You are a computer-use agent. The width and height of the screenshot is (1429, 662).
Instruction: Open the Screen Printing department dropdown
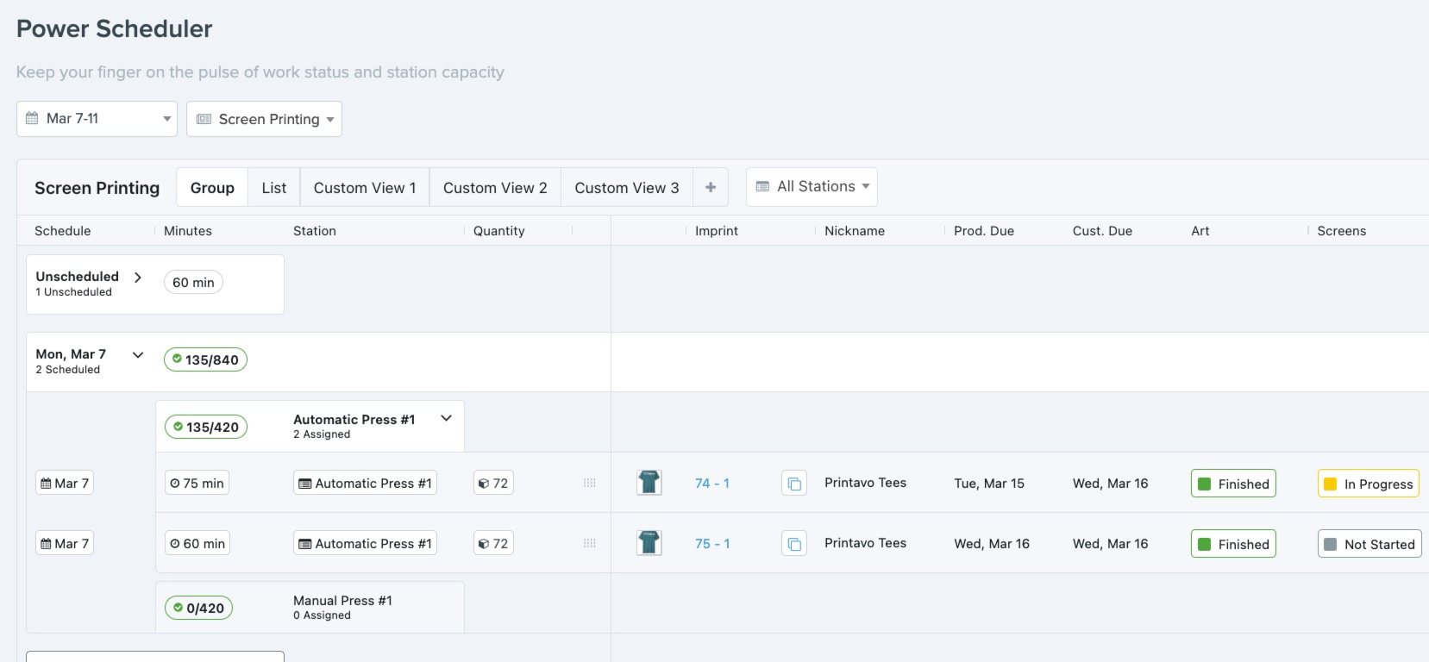tap(264, 119)
